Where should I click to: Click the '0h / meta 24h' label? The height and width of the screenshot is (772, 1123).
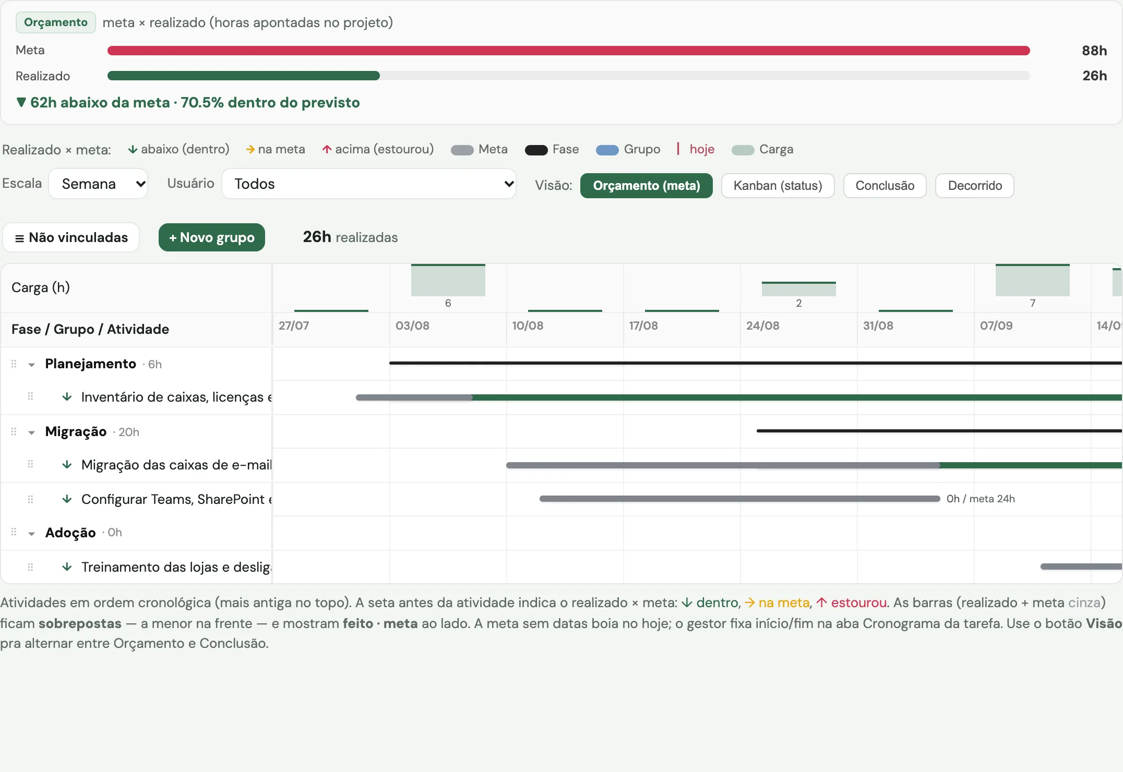click(x=981, y=499)
